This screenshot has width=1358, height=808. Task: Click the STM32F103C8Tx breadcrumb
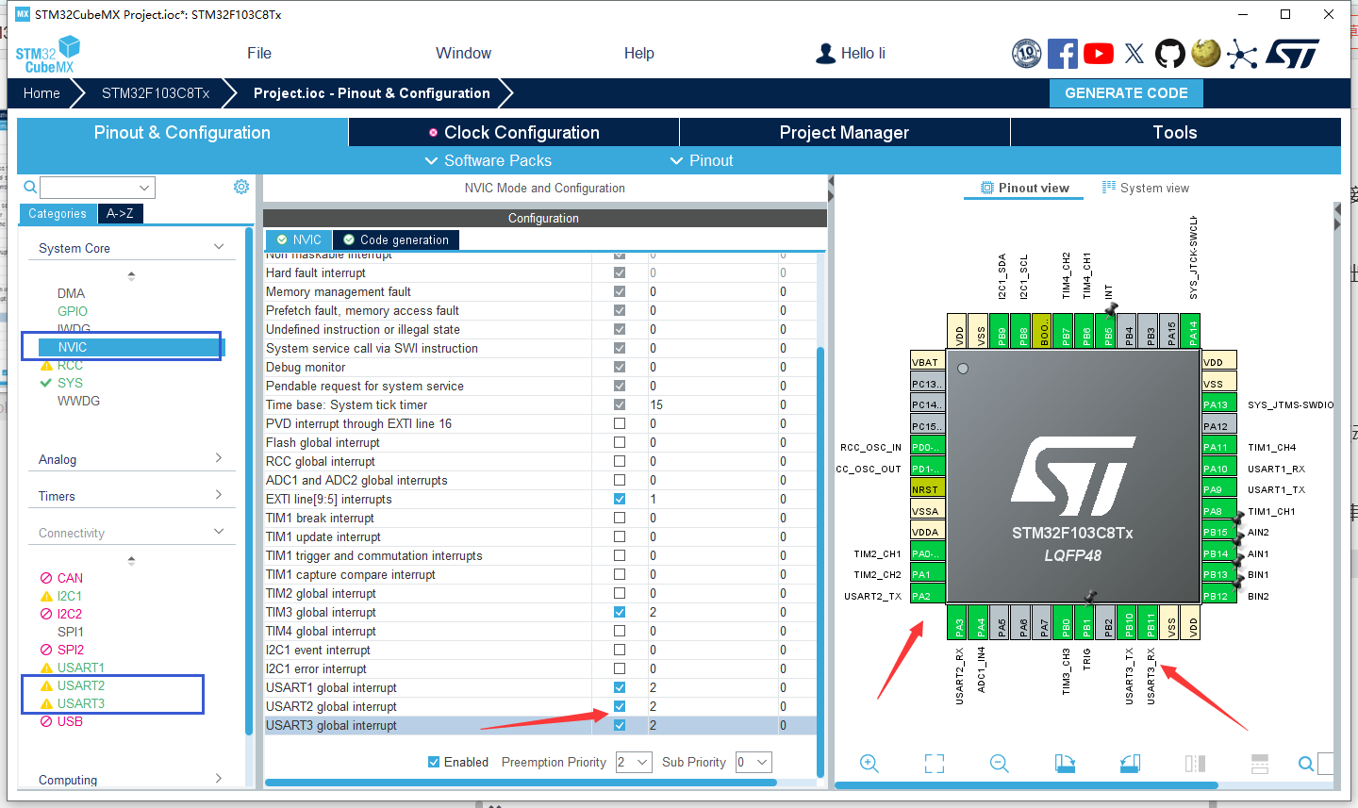156,92
